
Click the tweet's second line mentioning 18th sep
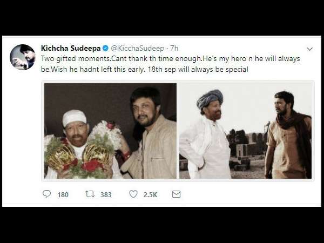click(x=144, y=69)
